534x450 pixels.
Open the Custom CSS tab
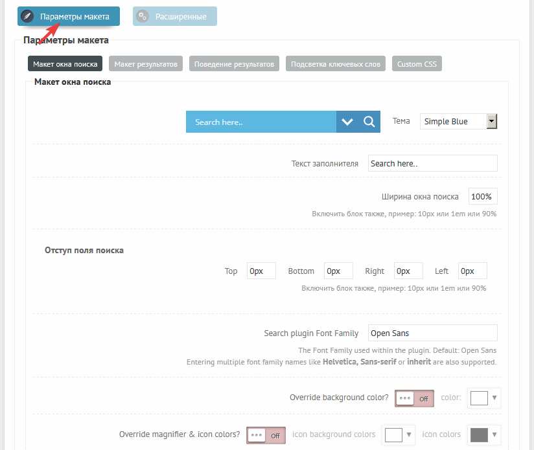coord(417,64)
